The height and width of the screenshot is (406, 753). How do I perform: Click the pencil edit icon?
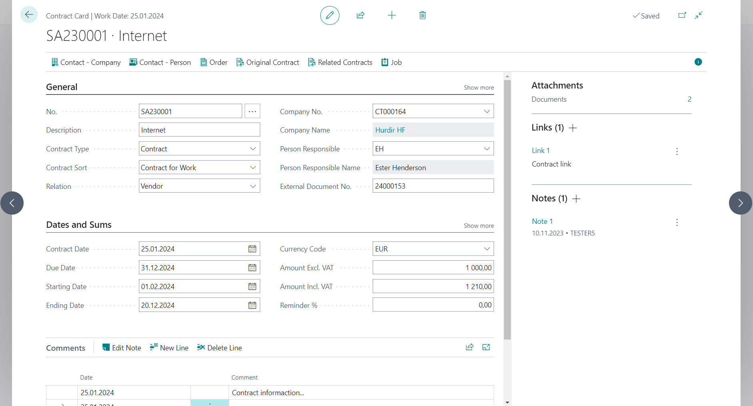click(x=329, y=16)
